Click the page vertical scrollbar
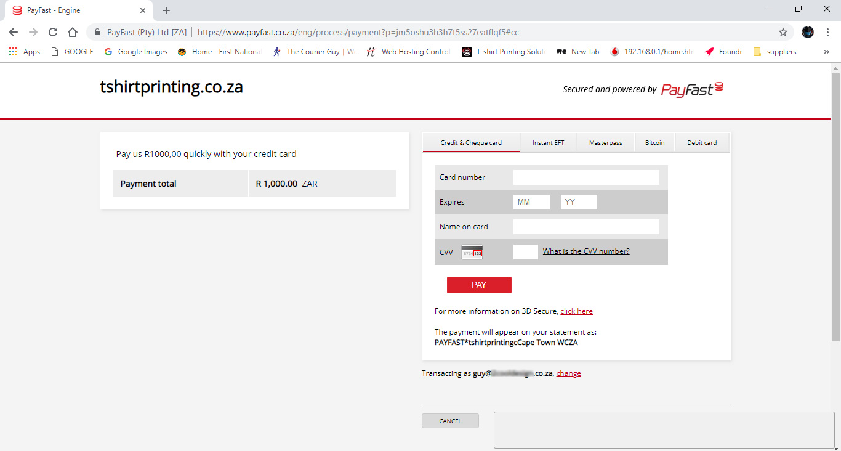841x451 pixels. [835, 206]
